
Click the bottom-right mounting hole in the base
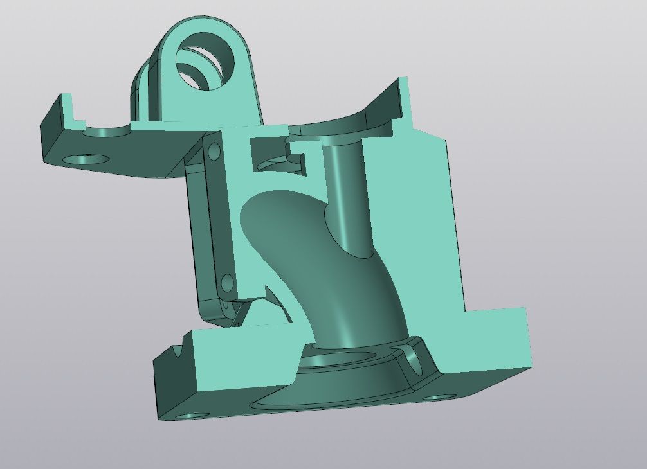coord(437,397)
